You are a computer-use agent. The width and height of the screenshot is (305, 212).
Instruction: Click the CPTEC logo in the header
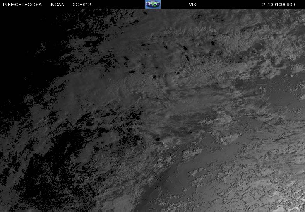click(x=153, y=4)
